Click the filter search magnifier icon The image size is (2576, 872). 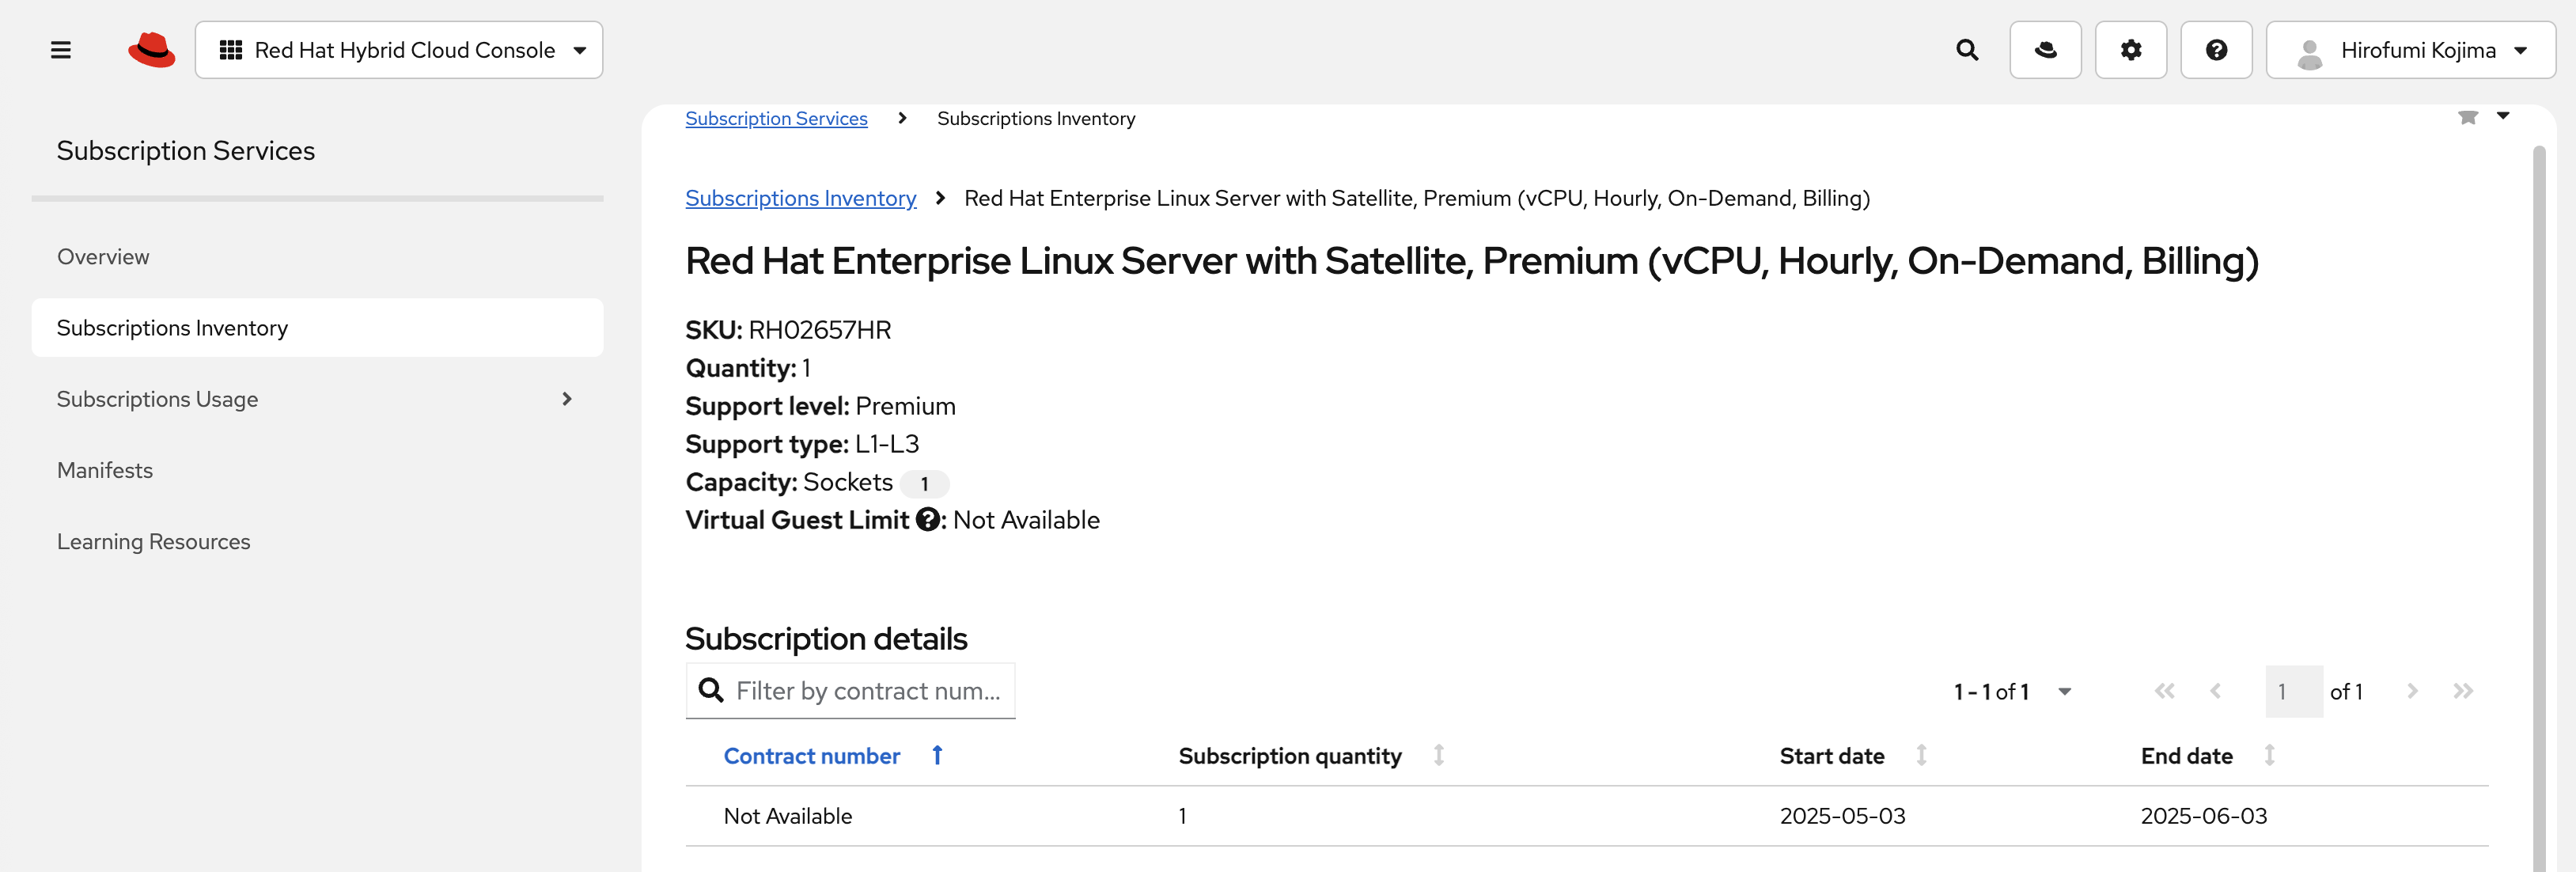(x=711, y=691)
